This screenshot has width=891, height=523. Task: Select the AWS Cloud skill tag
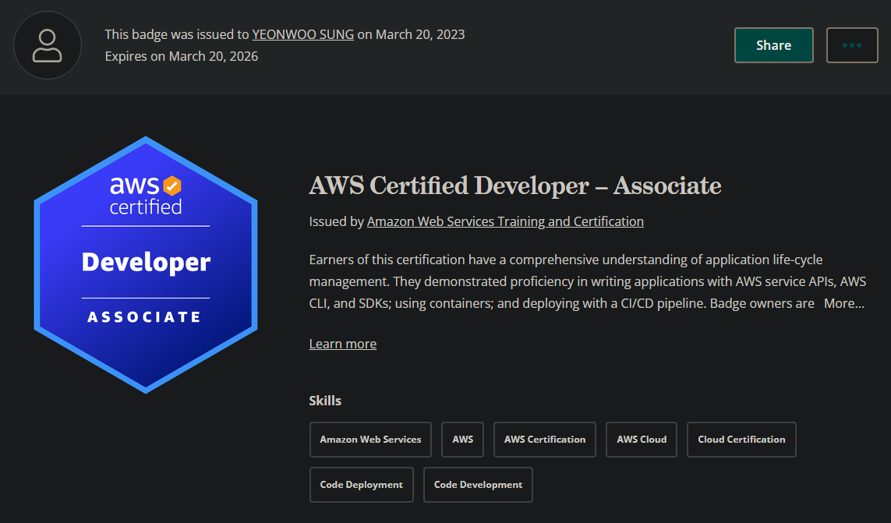point(642,440)
